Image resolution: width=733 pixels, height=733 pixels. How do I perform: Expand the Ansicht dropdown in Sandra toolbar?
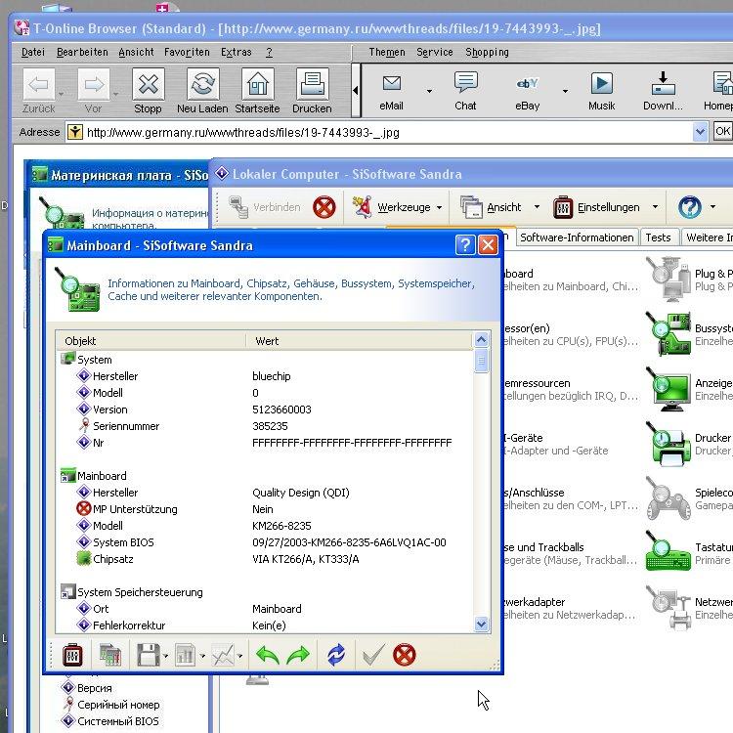pos(536,207)
